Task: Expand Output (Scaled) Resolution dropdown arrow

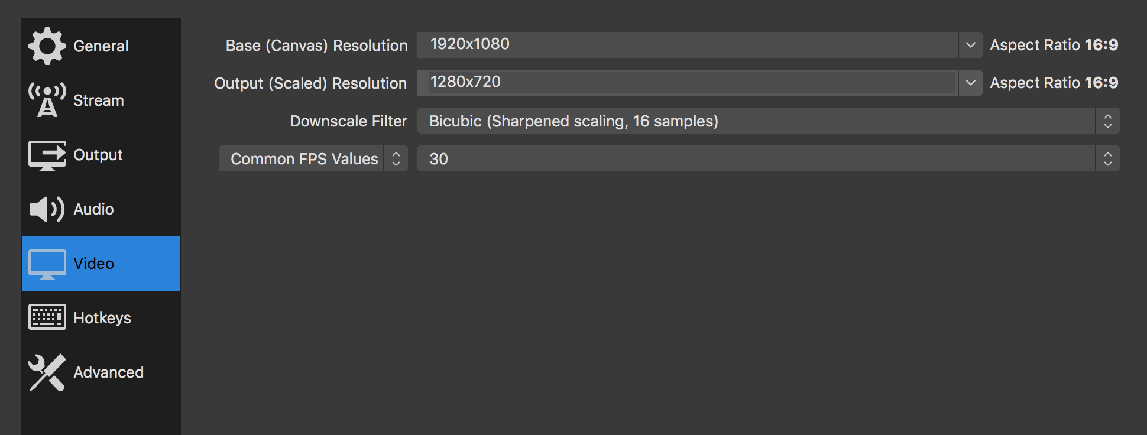Action: (x=970, y=83)
